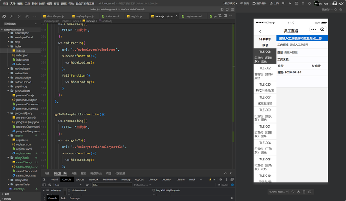This screenshot has width=346, height=201.
Task: Click the element inspector arrow in devtools
Action: coord(44,179)
